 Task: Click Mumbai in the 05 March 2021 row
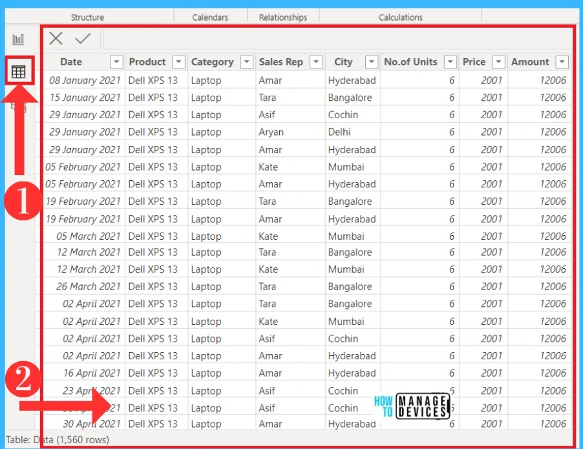[346, 236]
